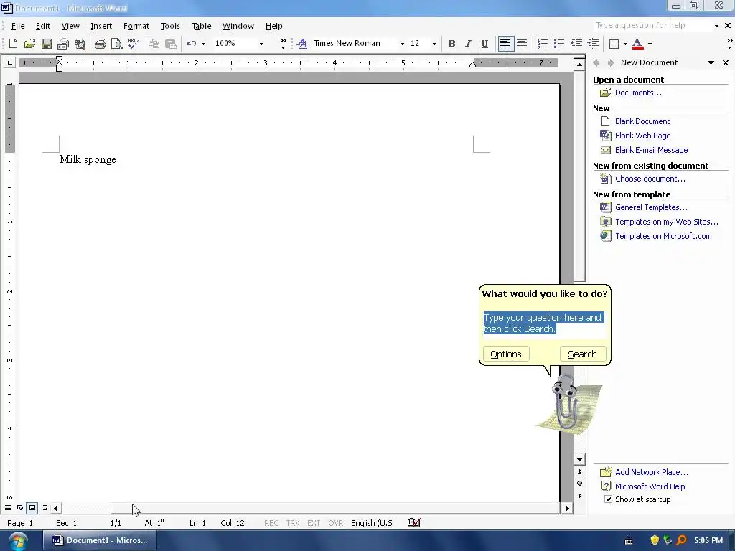This screenshot has height=551, width=735.
Task: Expand Standard toolbar options chevron
Action: point(283,44)
